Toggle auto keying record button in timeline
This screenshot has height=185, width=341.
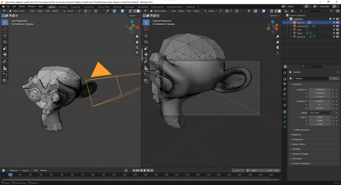[126, 170]
